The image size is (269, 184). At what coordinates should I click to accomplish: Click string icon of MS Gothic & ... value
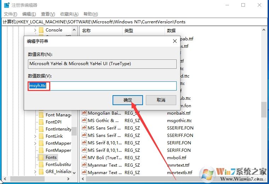84,120
